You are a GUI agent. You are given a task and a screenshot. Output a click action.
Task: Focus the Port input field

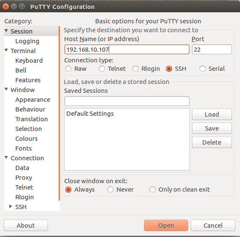(x=212, y=50)
